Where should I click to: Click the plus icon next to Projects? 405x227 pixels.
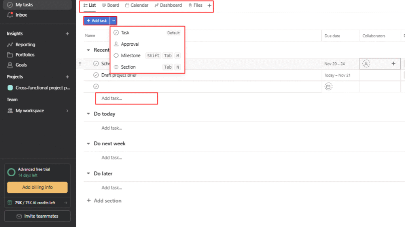(x=67, y=76)
